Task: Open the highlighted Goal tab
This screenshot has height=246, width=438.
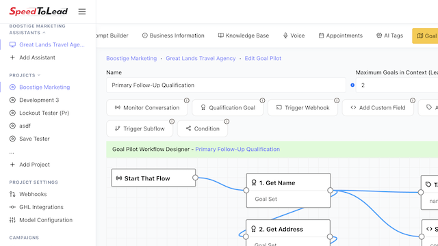Action: coord(425,36)
